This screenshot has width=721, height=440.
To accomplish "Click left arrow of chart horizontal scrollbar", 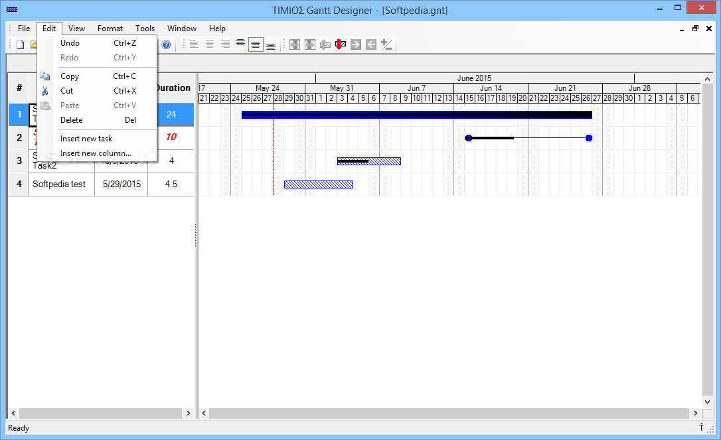I will click(x=204, y=413).
